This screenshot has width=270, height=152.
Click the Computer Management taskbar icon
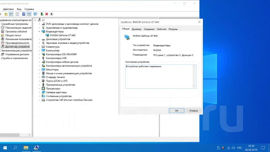pos(36,148)
